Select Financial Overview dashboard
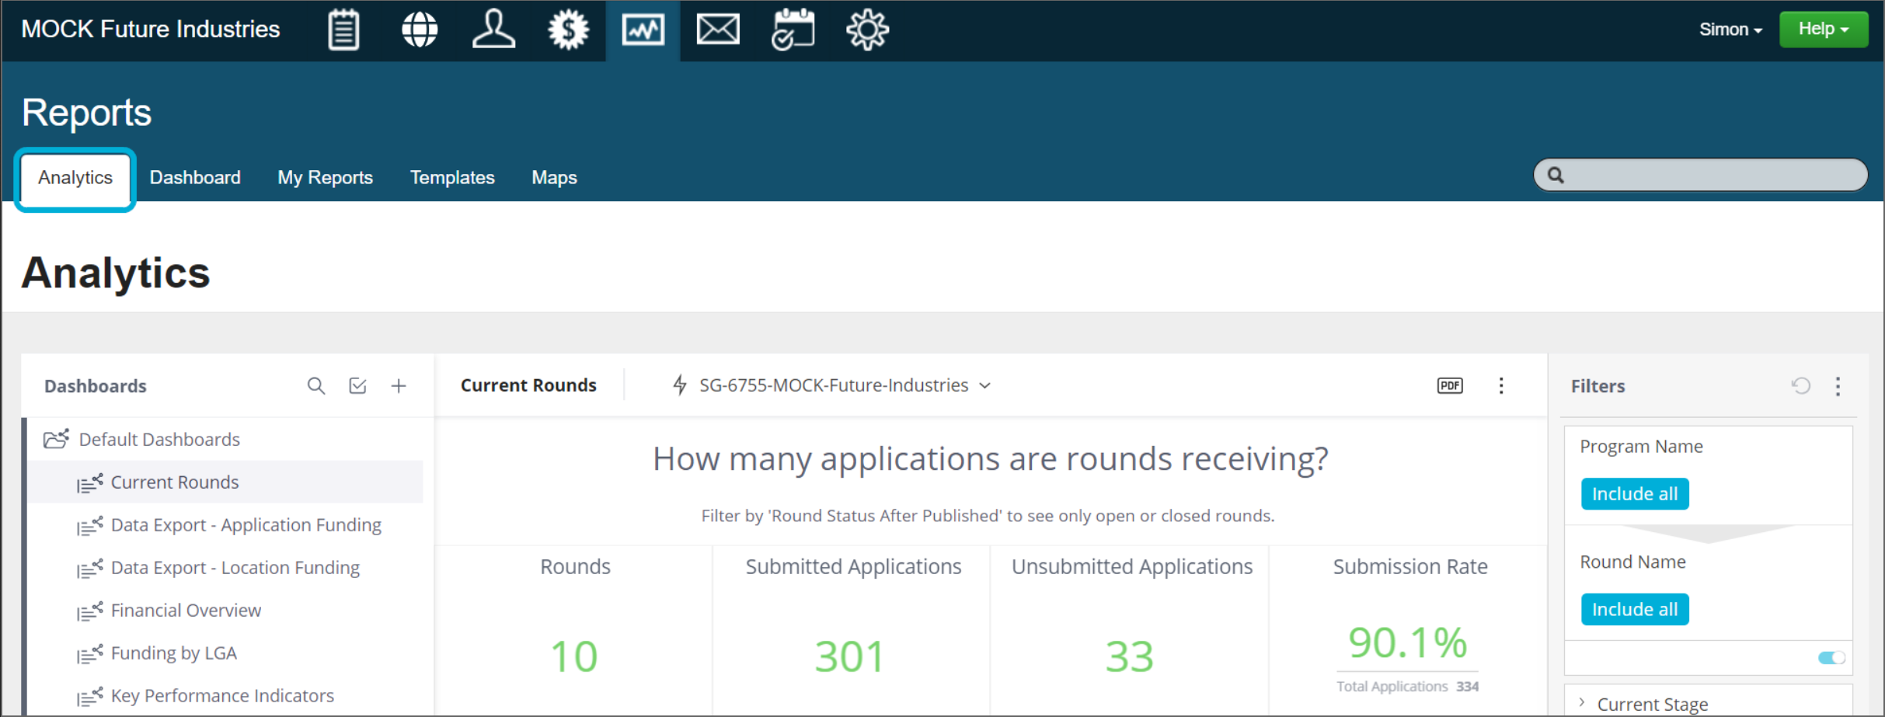The height and width of the screenshot is (717, 1885). (x=186, y=611)
